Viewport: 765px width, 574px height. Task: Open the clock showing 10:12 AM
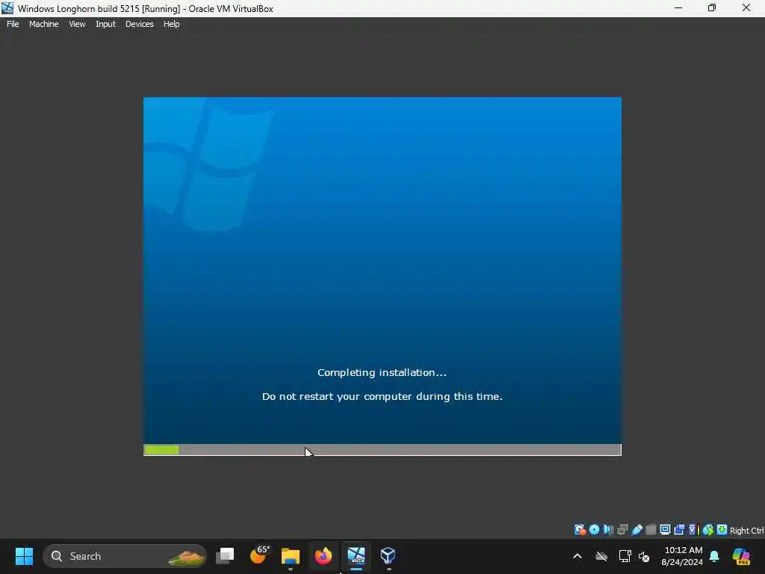point(683,556)
